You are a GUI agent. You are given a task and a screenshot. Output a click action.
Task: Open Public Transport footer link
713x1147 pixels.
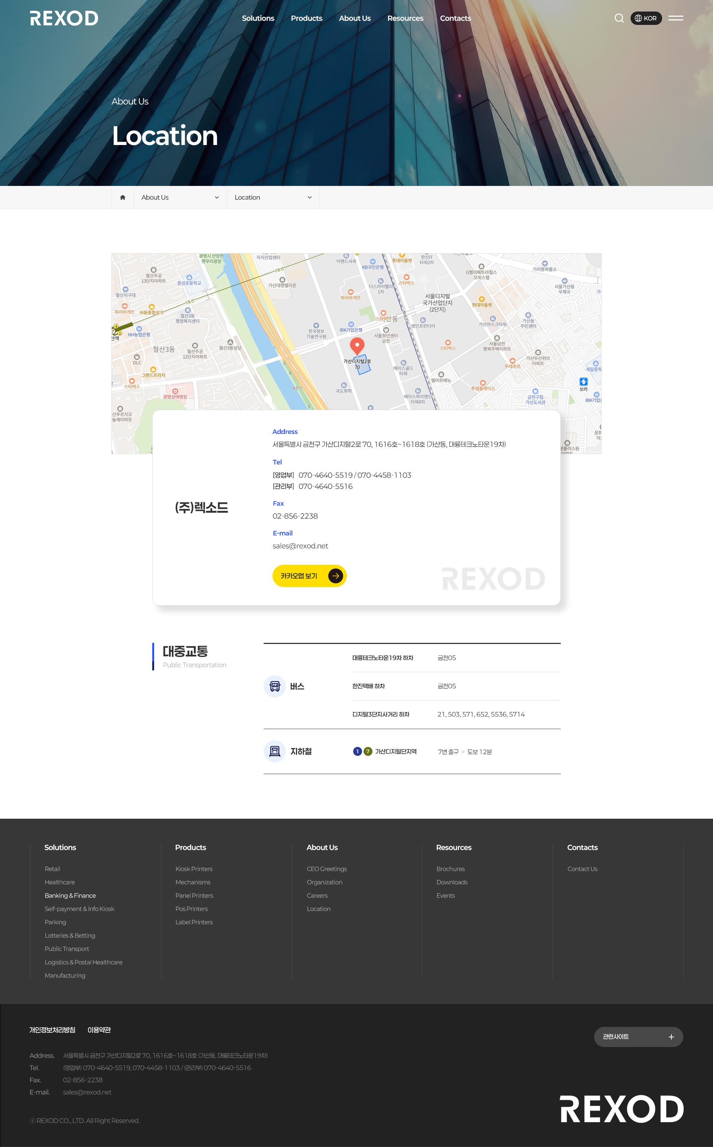[66, 949]
